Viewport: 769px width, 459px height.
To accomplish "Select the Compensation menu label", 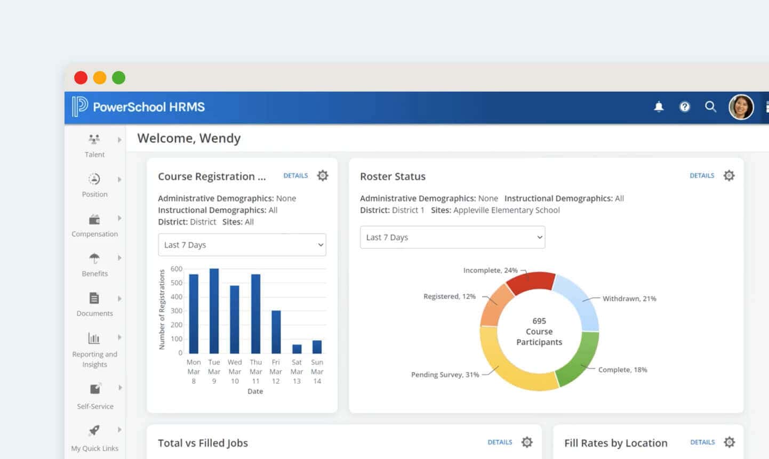I will coord(94,234).
